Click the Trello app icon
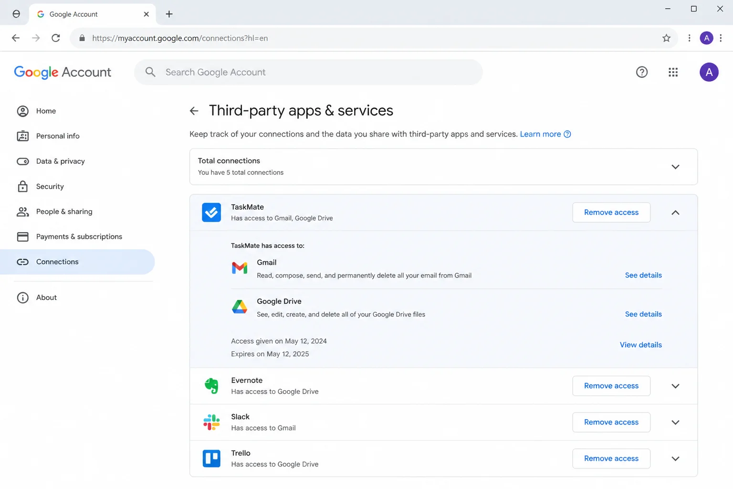This screenshot has height=489, width=733. point(211,458)
